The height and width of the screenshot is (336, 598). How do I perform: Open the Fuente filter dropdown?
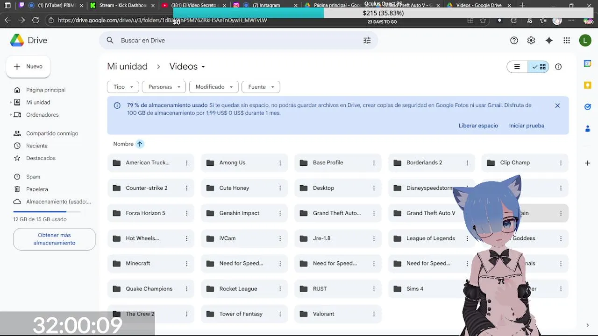point(261,87)
